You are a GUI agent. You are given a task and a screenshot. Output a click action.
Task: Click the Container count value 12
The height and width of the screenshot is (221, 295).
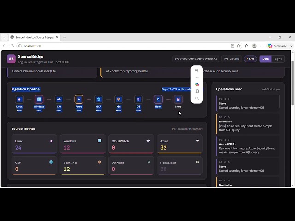(66, 169)
